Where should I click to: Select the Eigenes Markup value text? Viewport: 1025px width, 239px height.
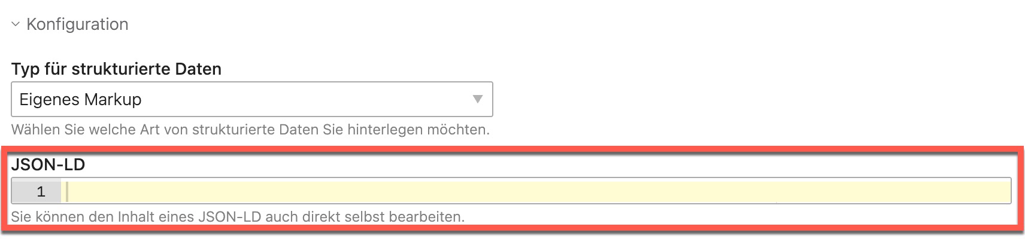[x=80, y=100]
